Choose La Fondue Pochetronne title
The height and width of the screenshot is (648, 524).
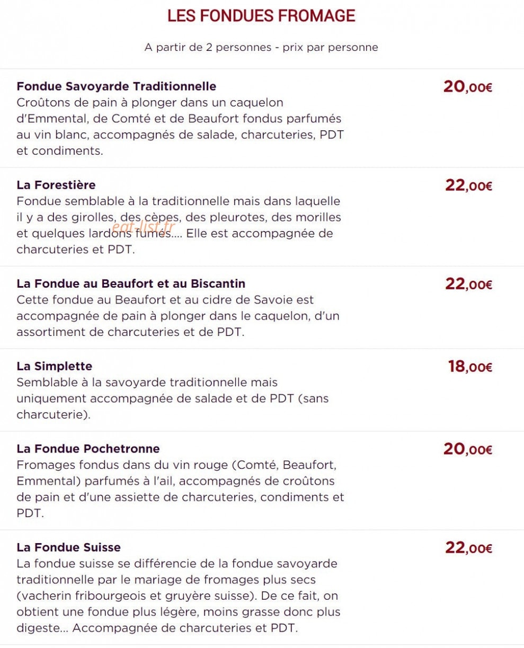coord(88,449)
